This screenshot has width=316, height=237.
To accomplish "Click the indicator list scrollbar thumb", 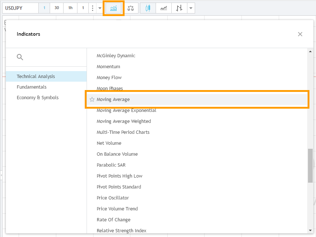I will [x=311, y=166].
